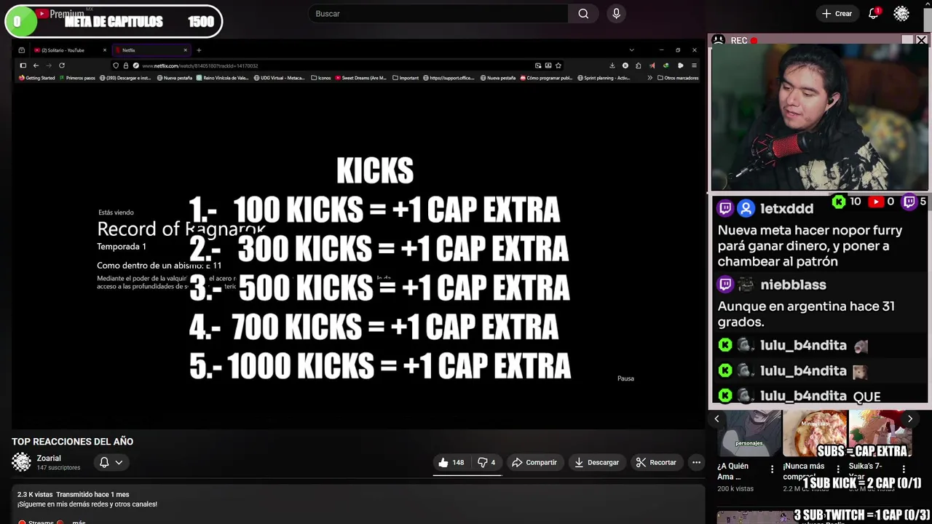Screen dimensions: 932x524
Task: Open options for '¿A Quién Ama' video
Action: click(x=773, y=469)
